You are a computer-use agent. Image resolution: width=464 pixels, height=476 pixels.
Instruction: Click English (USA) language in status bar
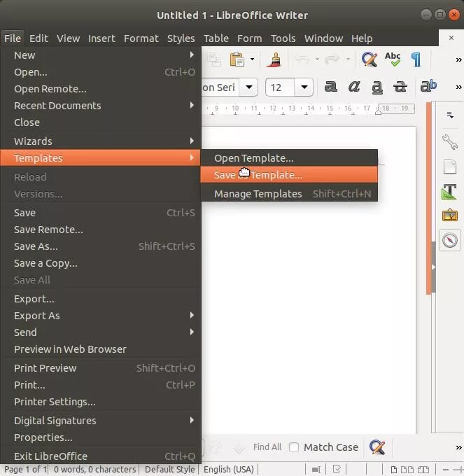[x=229, y=469]
